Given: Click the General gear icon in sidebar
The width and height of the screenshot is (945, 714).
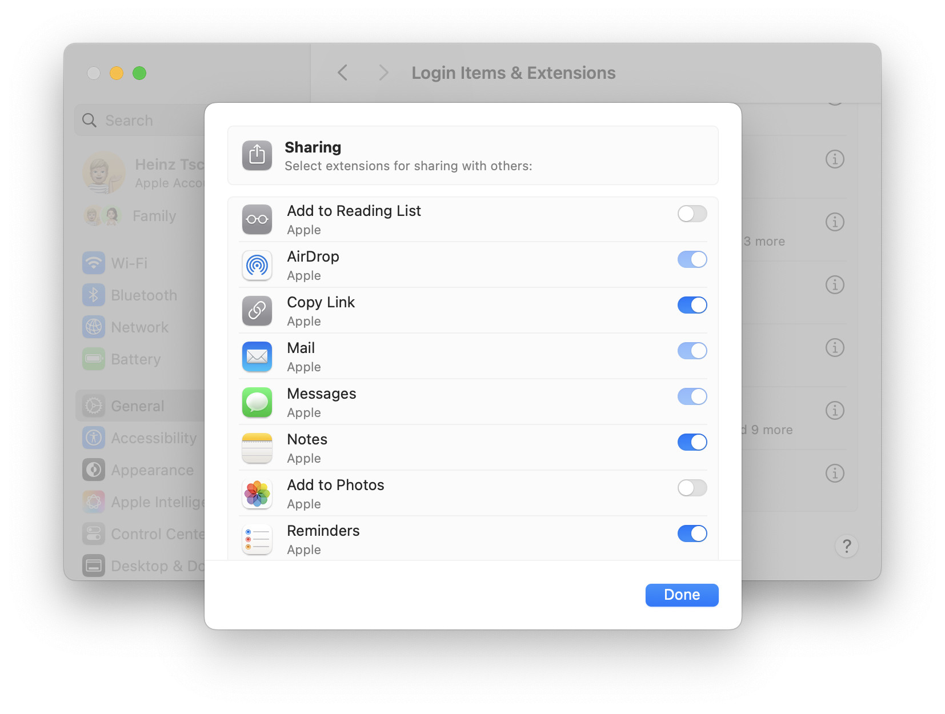Looking at the screenshot, I should (94, 406).
